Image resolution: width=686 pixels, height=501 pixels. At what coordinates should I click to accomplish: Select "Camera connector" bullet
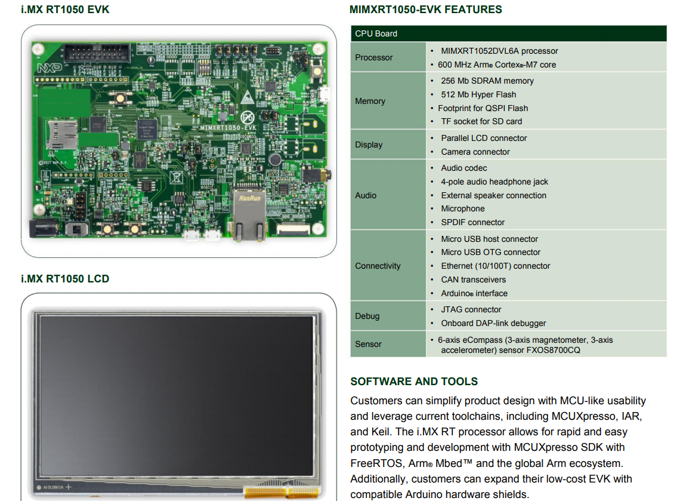[475, 152]
